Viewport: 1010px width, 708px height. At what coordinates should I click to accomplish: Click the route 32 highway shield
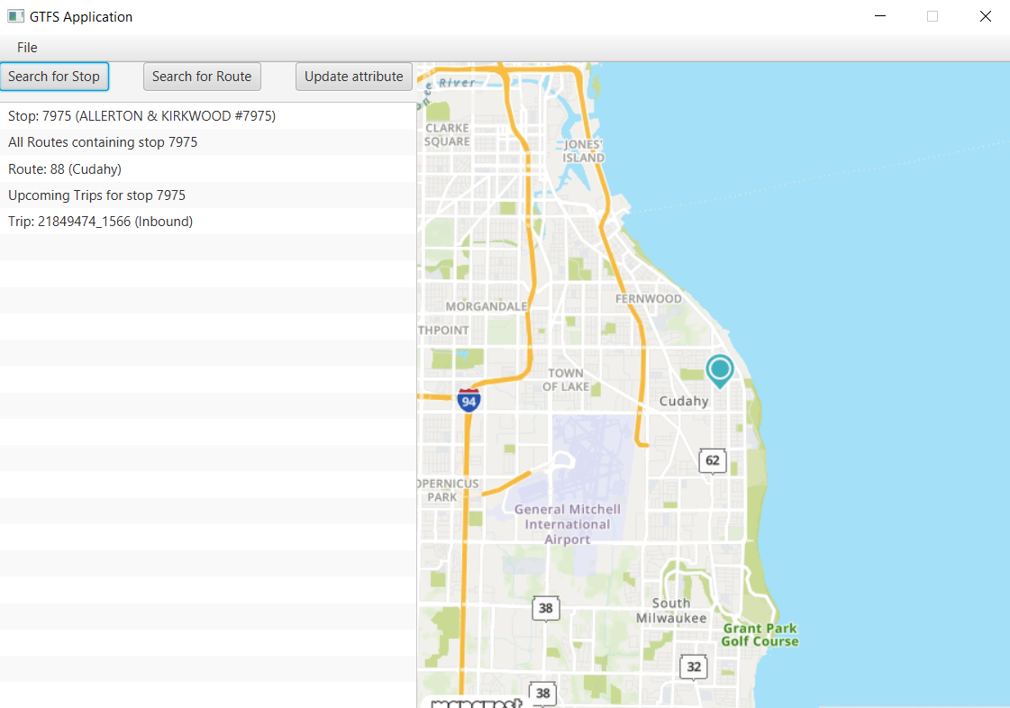click(693, 667)
